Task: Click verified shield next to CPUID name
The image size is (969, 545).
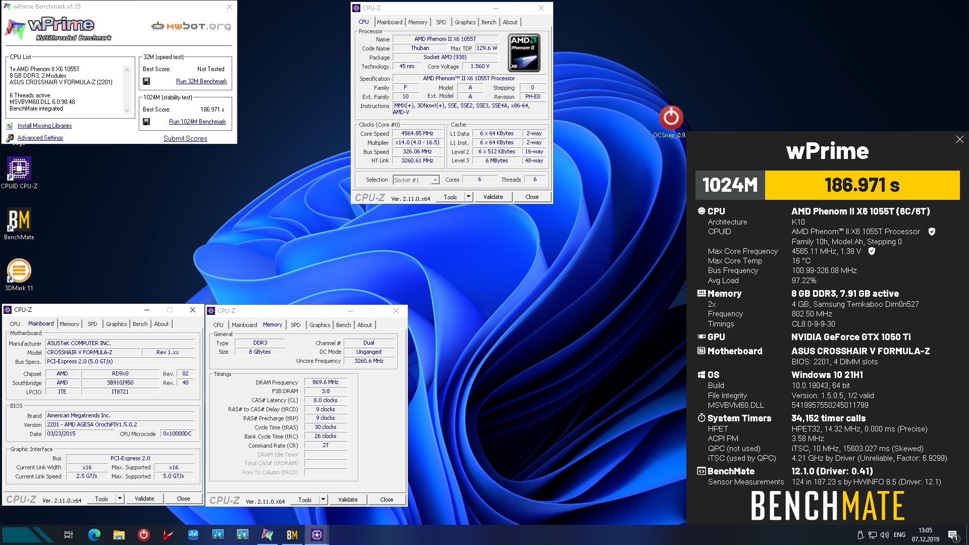Action: (x=932, y=232)
